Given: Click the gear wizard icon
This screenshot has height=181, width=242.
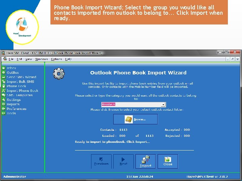Looking at the screenshot, I should pos(58,74).
